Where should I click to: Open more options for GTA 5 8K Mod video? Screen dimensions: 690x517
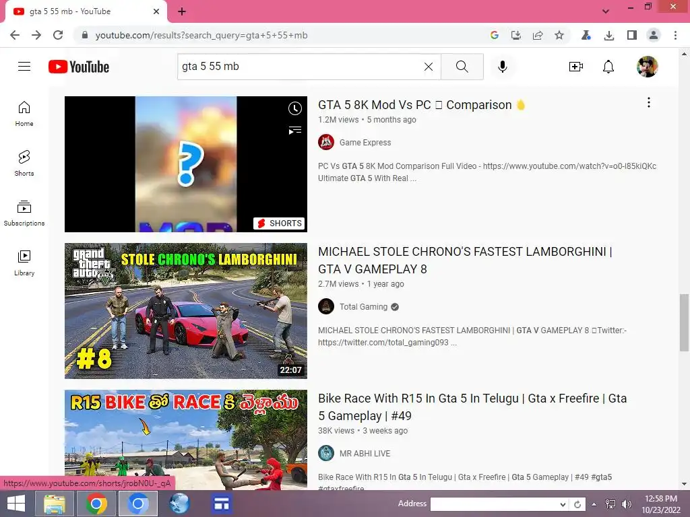coord(649,102)
